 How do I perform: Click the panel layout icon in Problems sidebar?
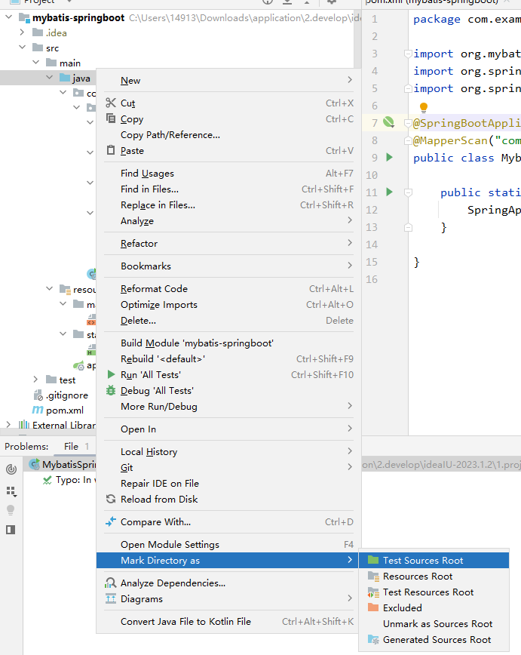11,530
